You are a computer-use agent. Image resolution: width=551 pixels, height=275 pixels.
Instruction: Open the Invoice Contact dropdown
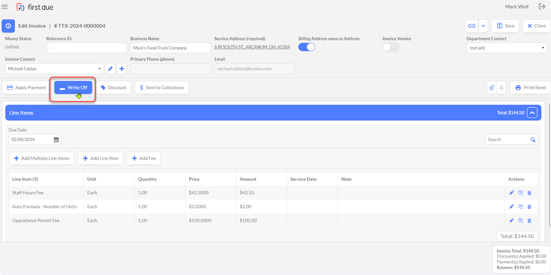pyautogui.click(x=54, y=69)
